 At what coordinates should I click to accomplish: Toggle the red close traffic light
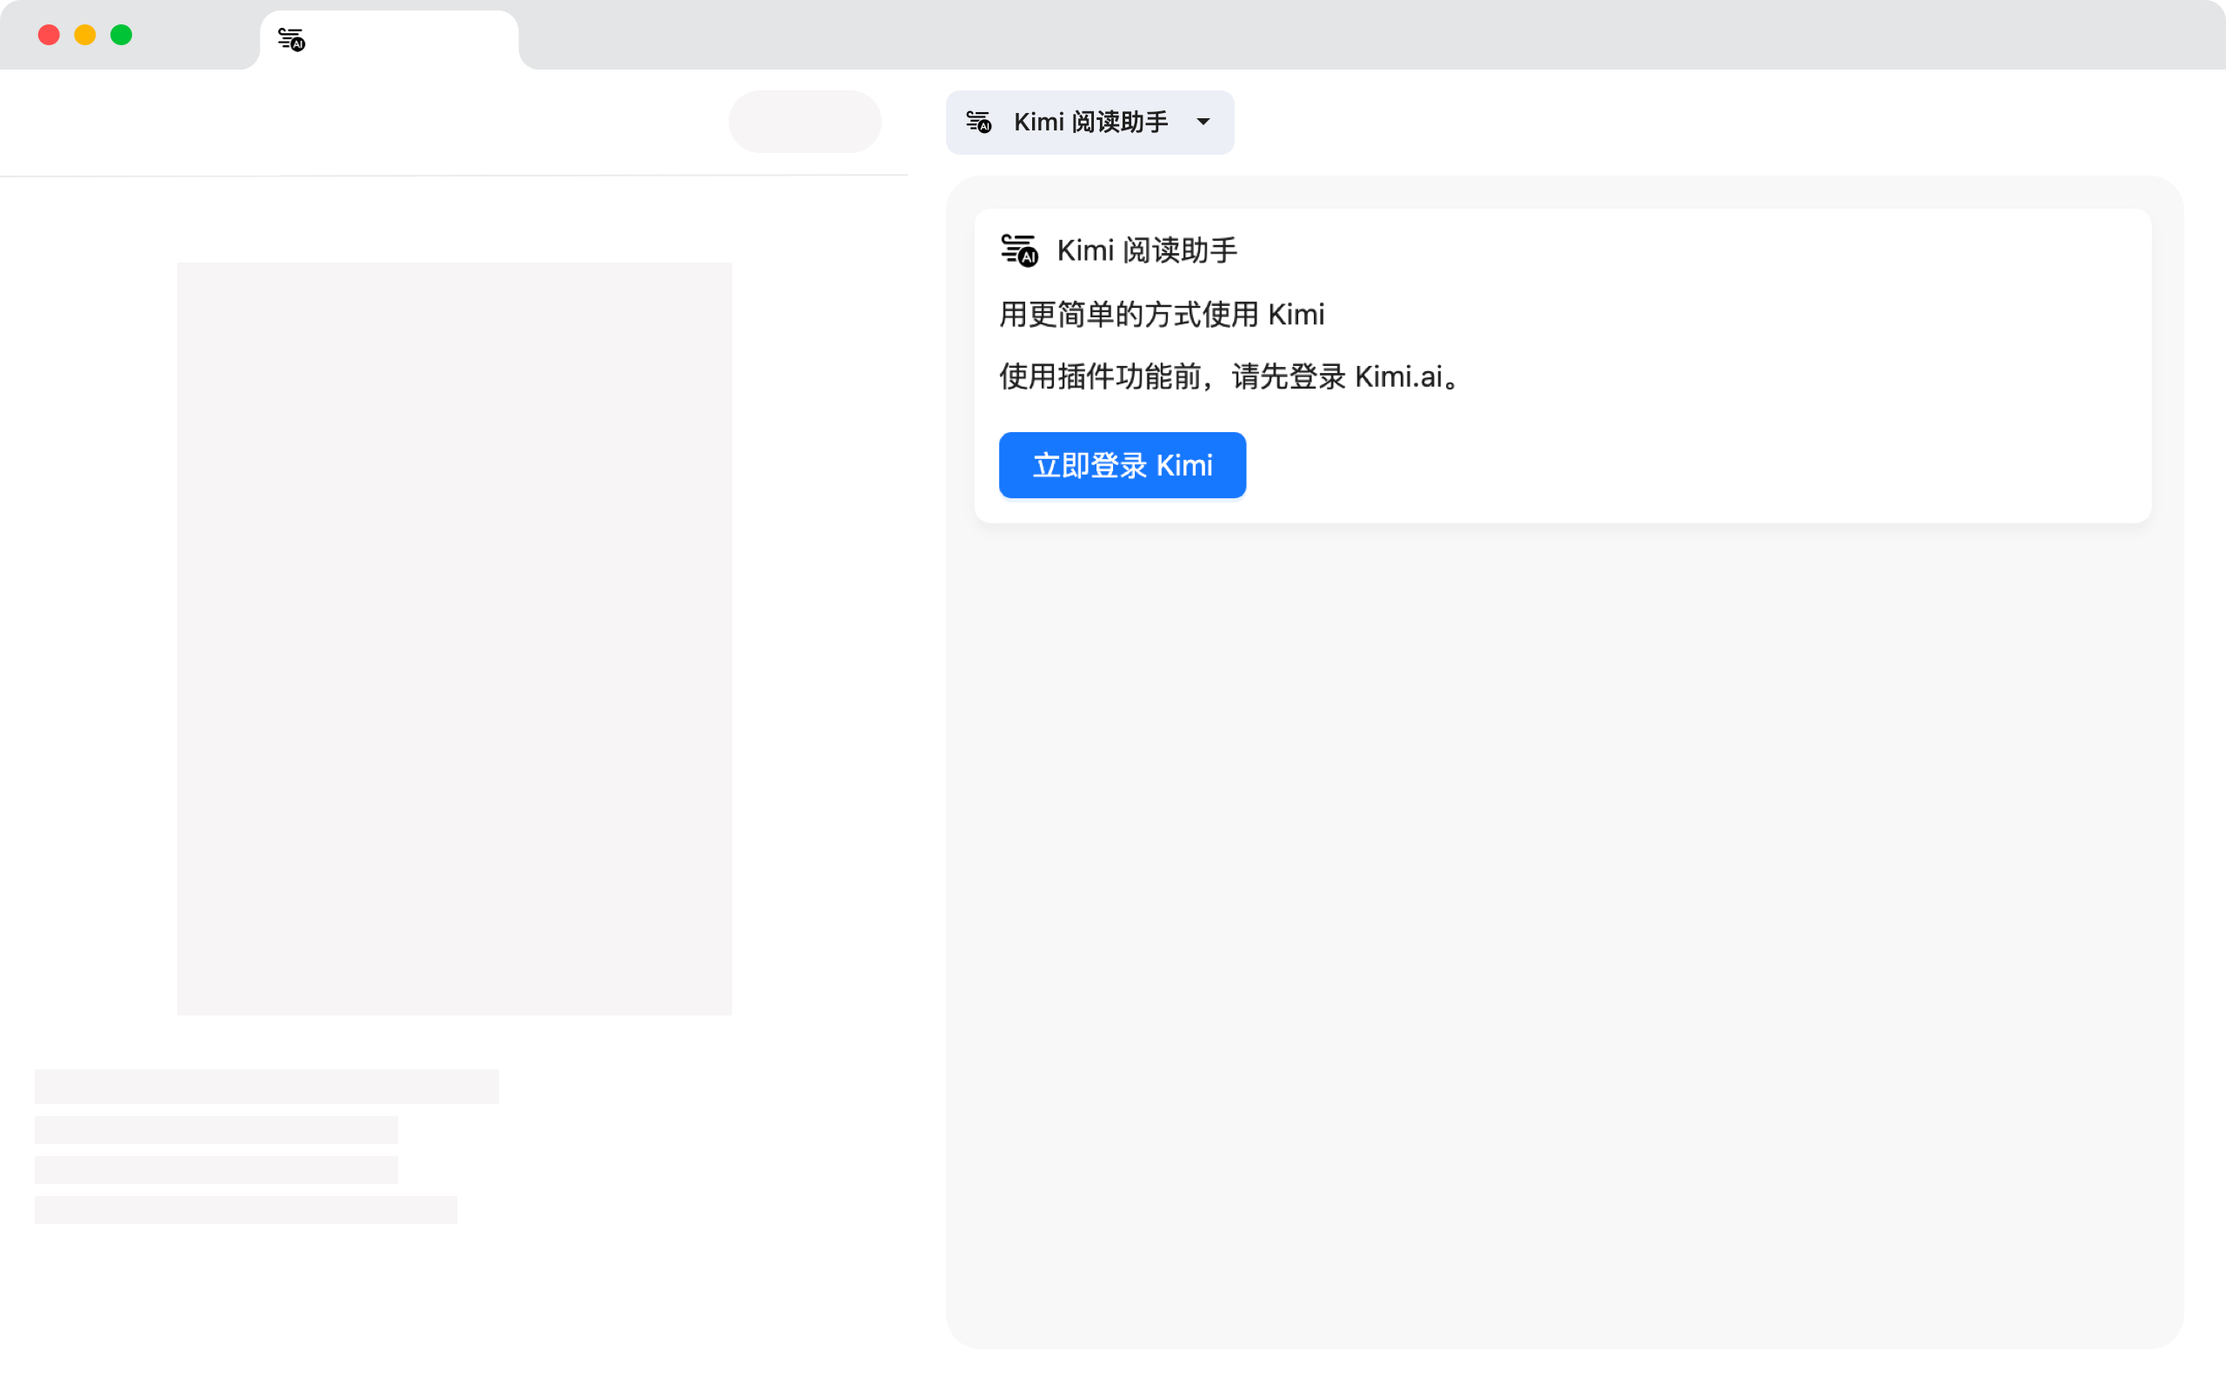(49, 34)
